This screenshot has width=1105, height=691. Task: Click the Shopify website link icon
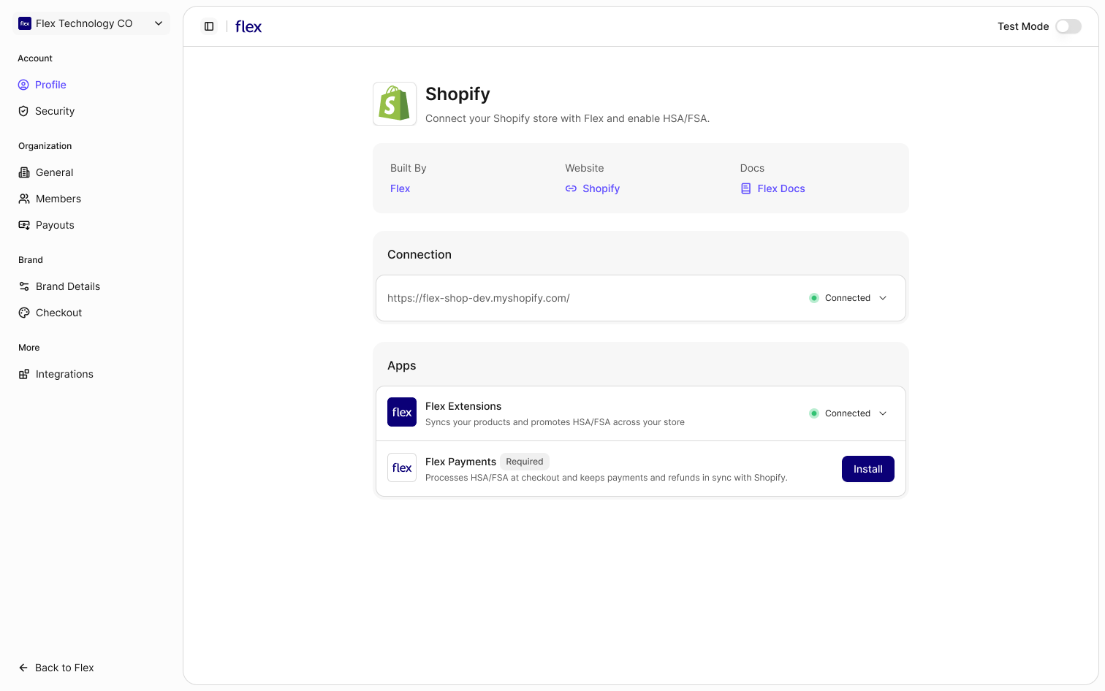571,188
